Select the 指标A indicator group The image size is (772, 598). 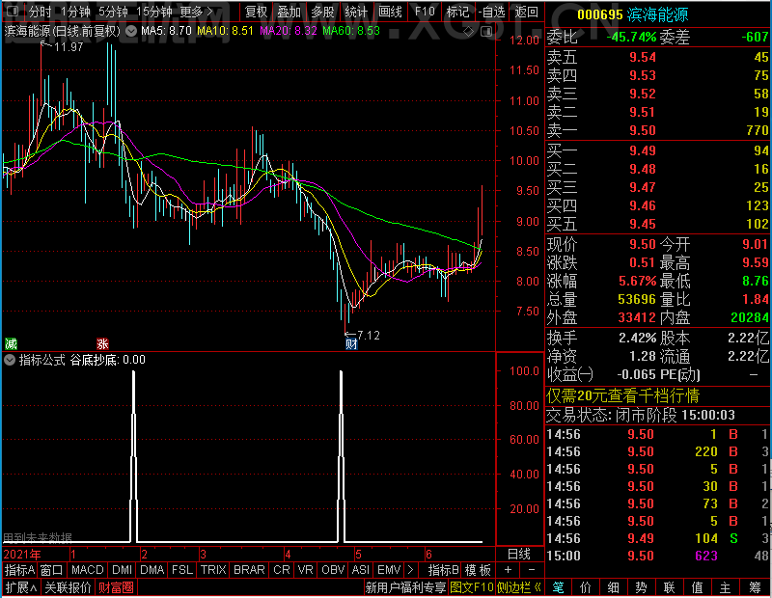point(19,570)
